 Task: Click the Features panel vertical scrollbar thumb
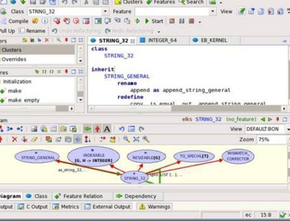pyautogui.click(x=80, y=94)
